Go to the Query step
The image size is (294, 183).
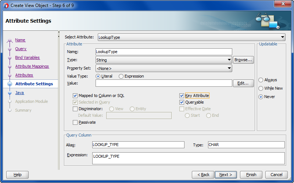[21, 49]
